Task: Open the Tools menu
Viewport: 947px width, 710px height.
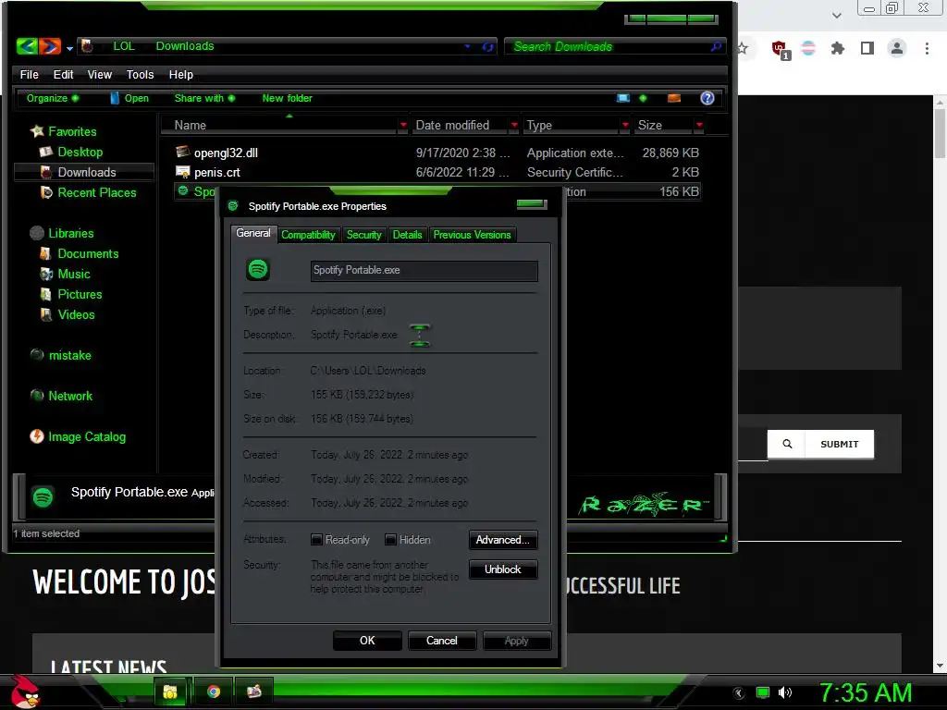Action: [140, 74]
